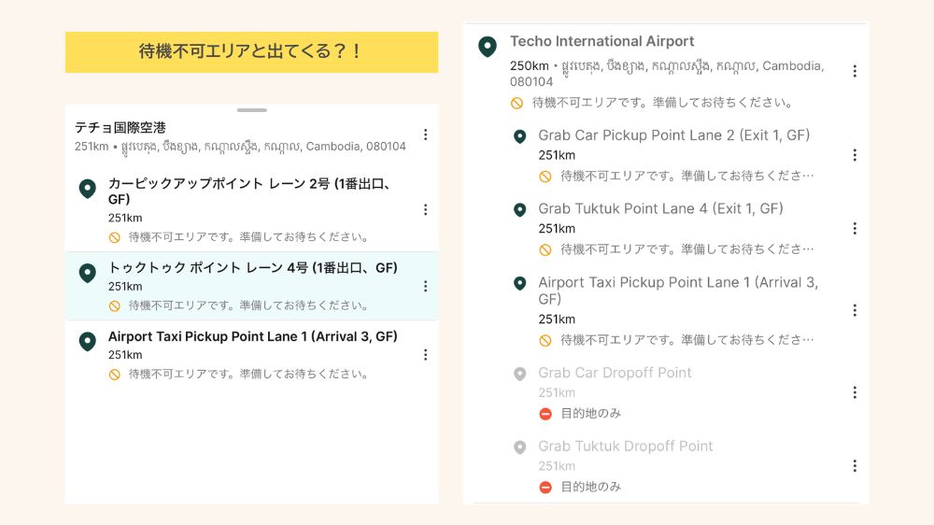Click the no-waiting message under カーピックアップポイント レーン 2号
This screenshot has height=525, width=934.
pyautogui.click(x=248, y=237)
